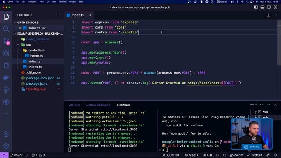Open the .gitignore file
This screenshot has width=281, height=158.
[33, 72]
